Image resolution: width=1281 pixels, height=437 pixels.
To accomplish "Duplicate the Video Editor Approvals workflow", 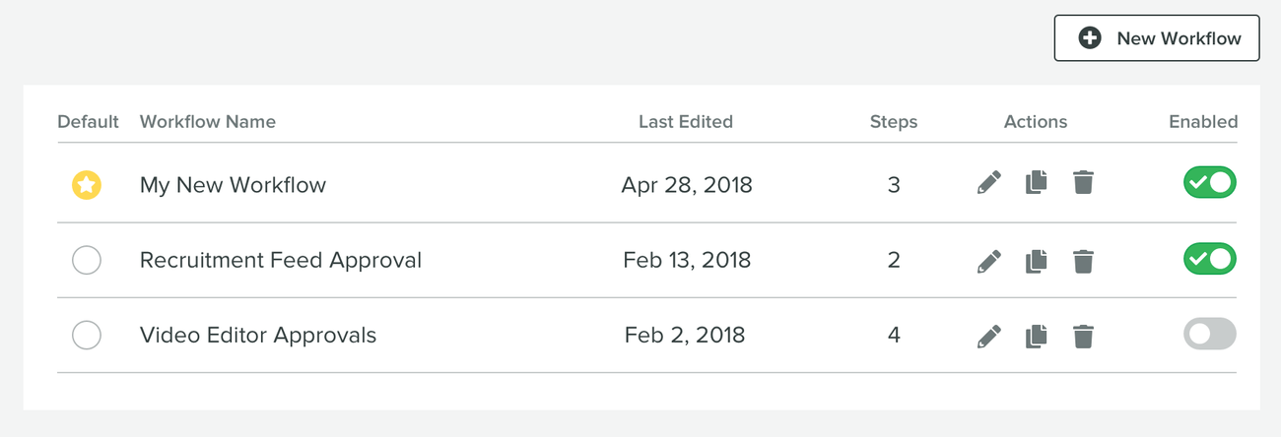I will point(1036,336).
